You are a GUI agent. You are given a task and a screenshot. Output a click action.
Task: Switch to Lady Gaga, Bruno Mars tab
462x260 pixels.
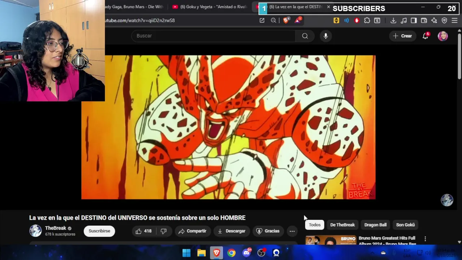(134, 7)
